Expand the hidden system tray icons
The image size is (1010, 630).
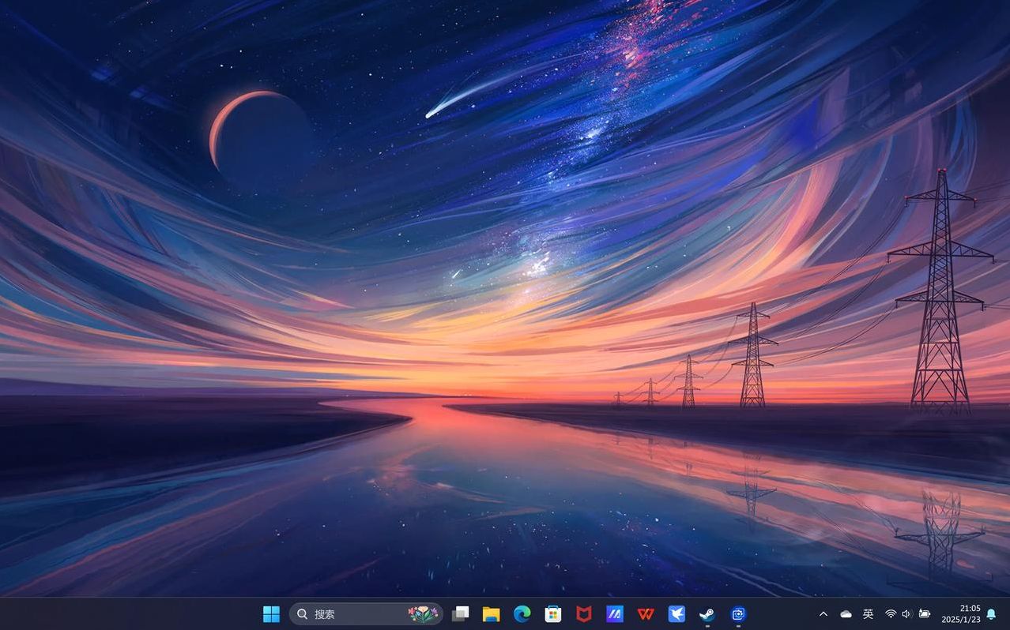click(x=823, y=613)
